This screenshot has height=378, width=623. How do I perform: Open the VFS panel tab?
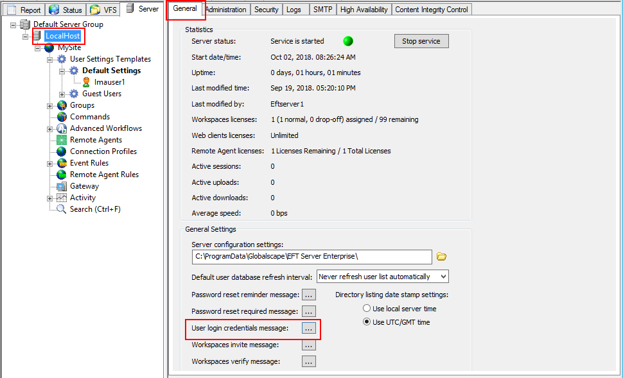point(103,10)
